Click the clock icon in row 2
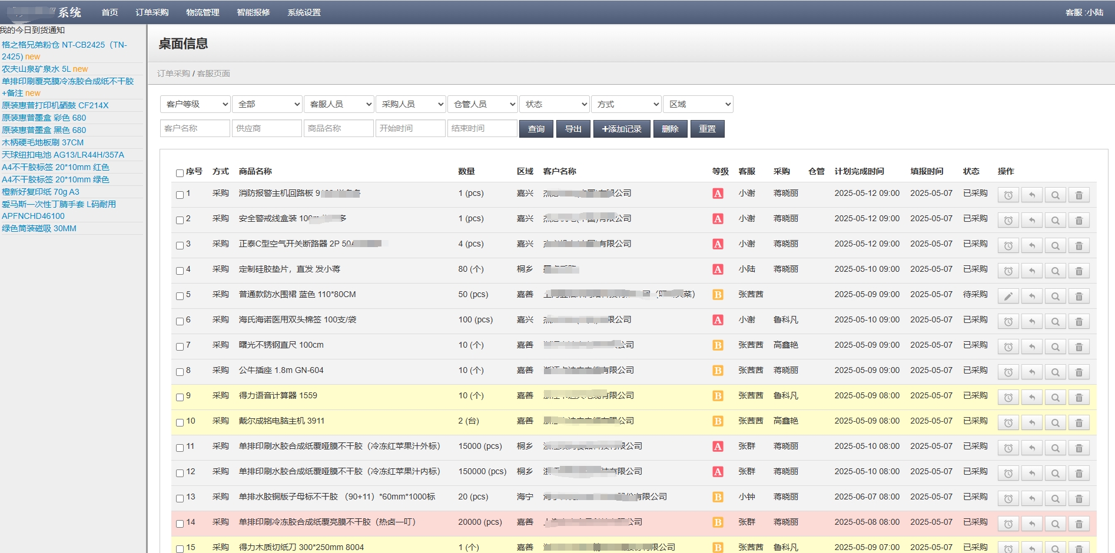The width and height of the screenshot is (1115, 553). click(1008, 221)
